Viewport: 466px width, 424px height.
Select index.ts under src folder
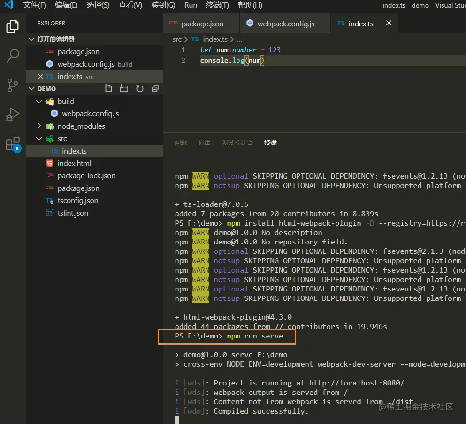pos(94,151)
